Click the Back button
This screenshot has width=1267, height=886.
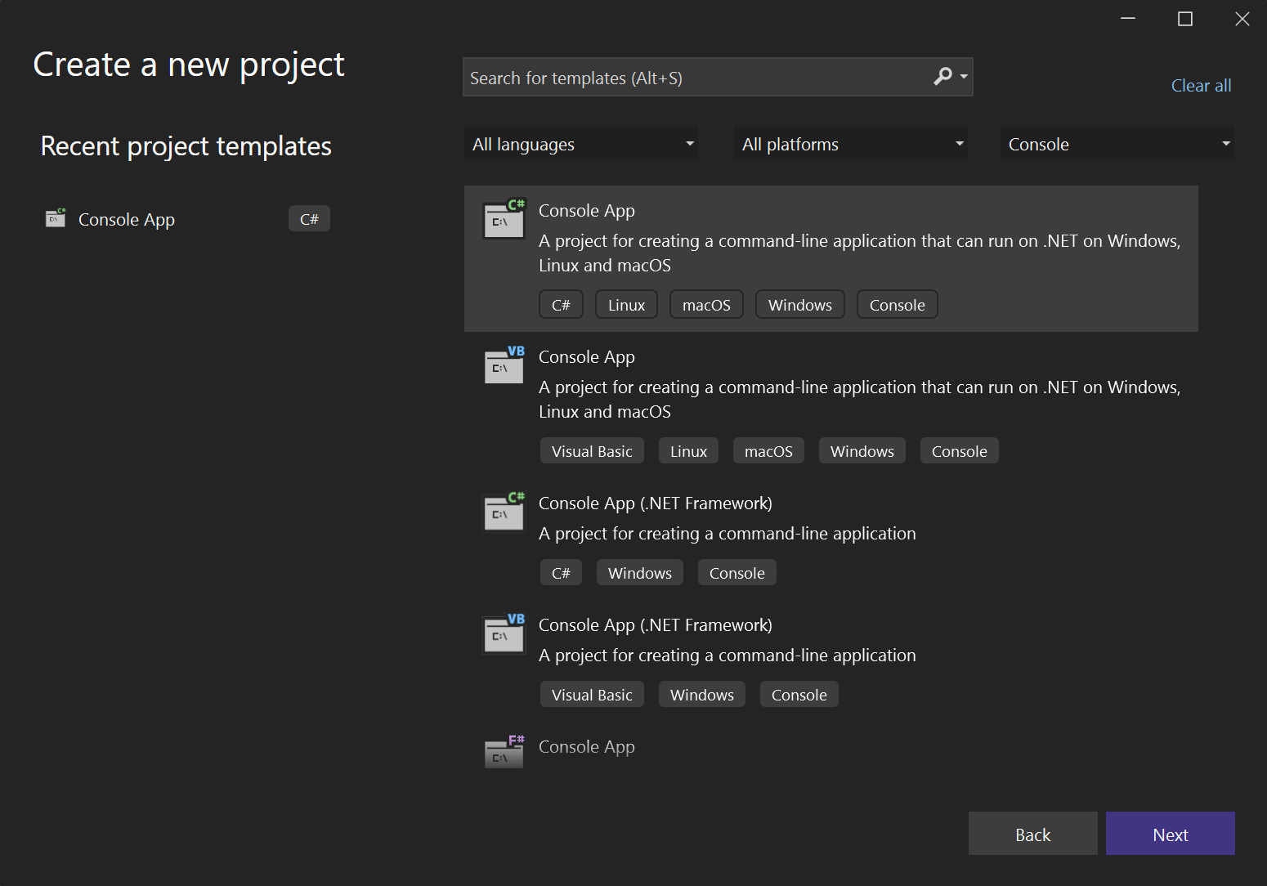click(x=1032, y=834)
